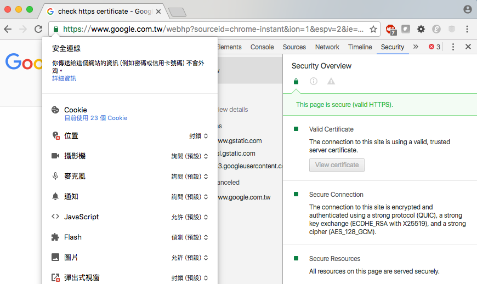
Task: Click the image icon beside 圖片
Action: tap(55, 257)
